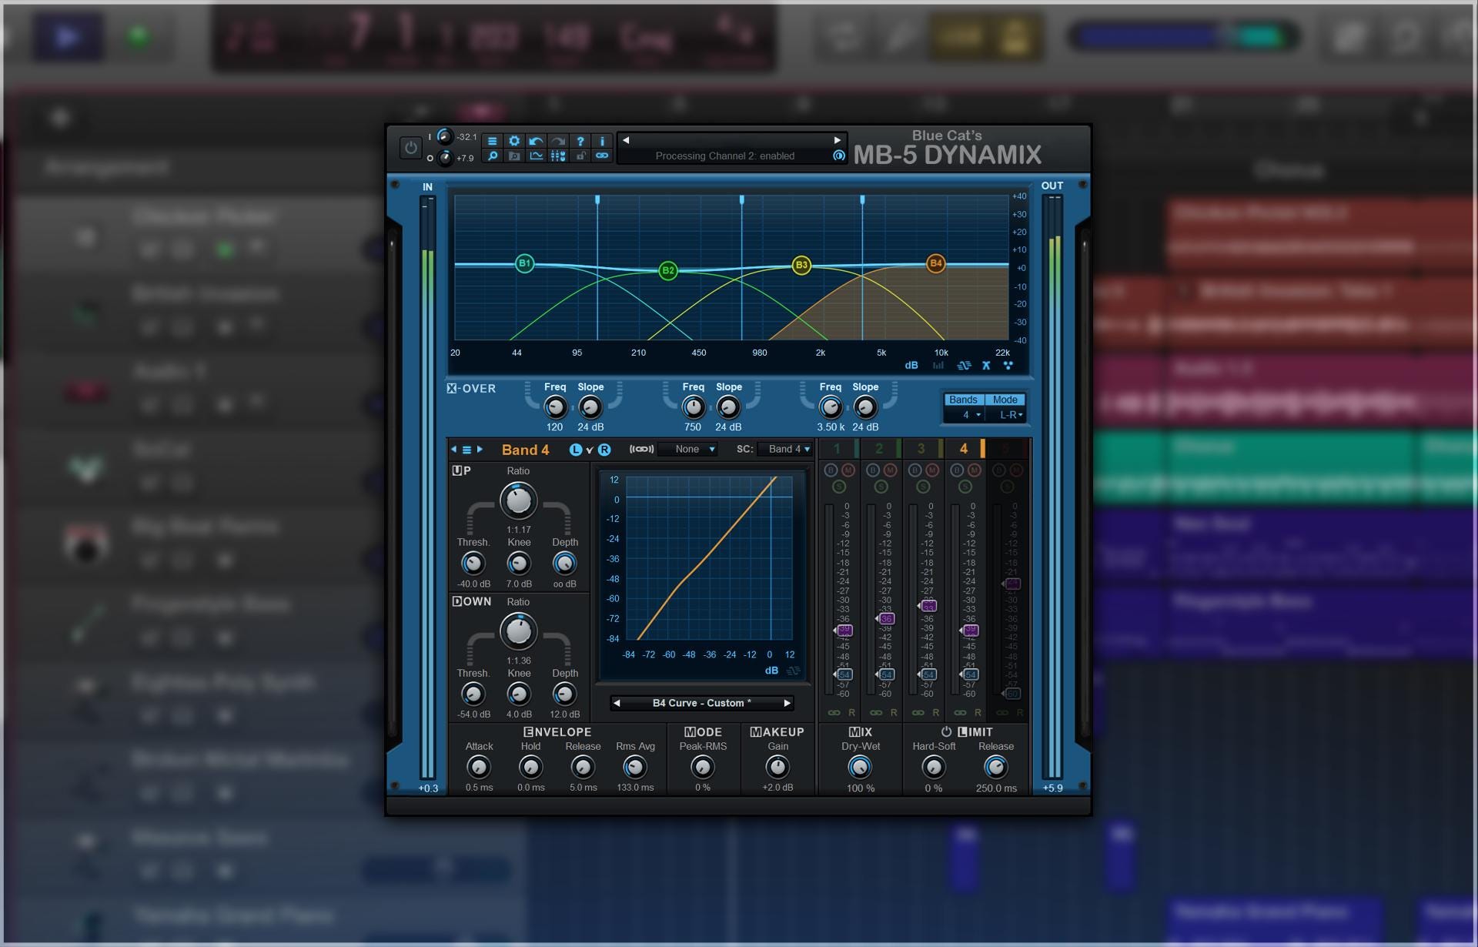
Task: Open the L-R link chevron dropdown
Action: click(x=590, y=450)
